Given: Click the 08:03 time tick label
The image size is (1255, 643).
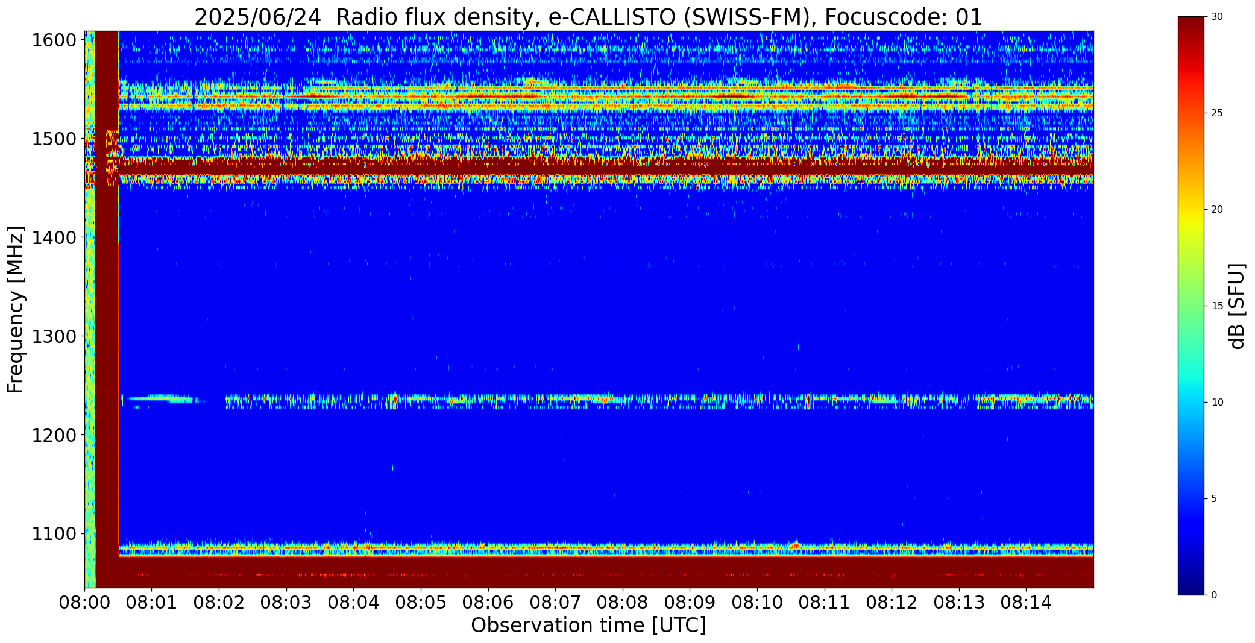Looking at the screenshot, I should [286, 603].
